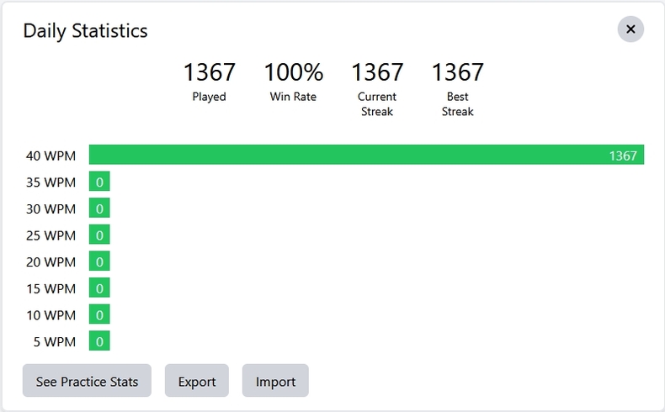Click the 20 WPM zero-count bar
The width and height of the screenshot is (665, 412).
[99, 261]
